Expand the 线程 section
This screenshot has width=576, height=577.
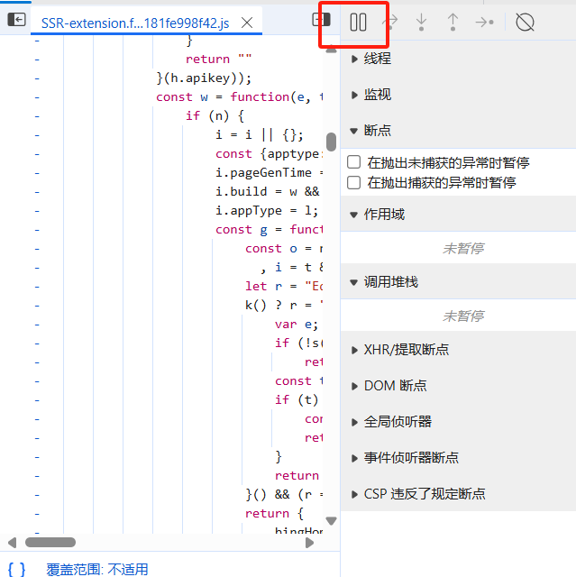tap(377, 59)
